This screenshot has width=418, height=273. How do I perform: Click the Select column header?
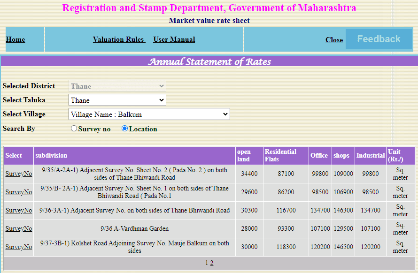[19, 156]
